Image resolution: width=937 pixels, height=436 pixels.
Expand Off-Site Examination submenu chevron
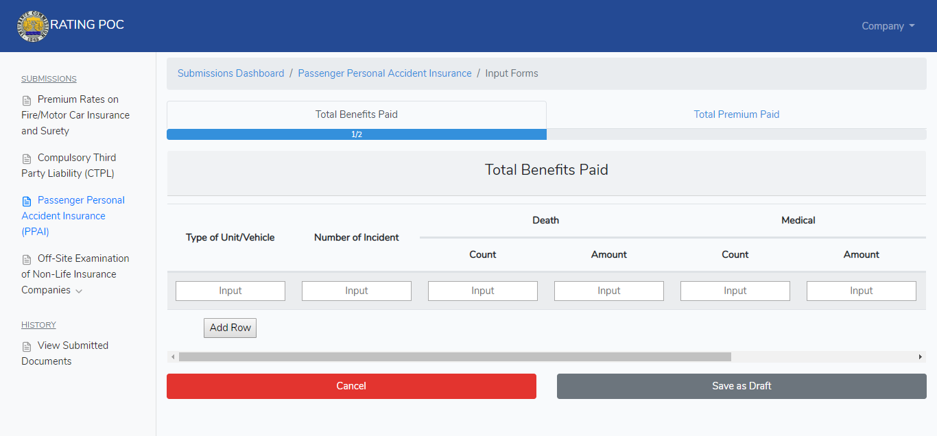[79, 291]
